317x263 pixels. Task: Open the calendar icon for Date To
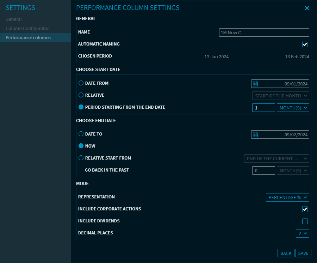pos(256,135)
